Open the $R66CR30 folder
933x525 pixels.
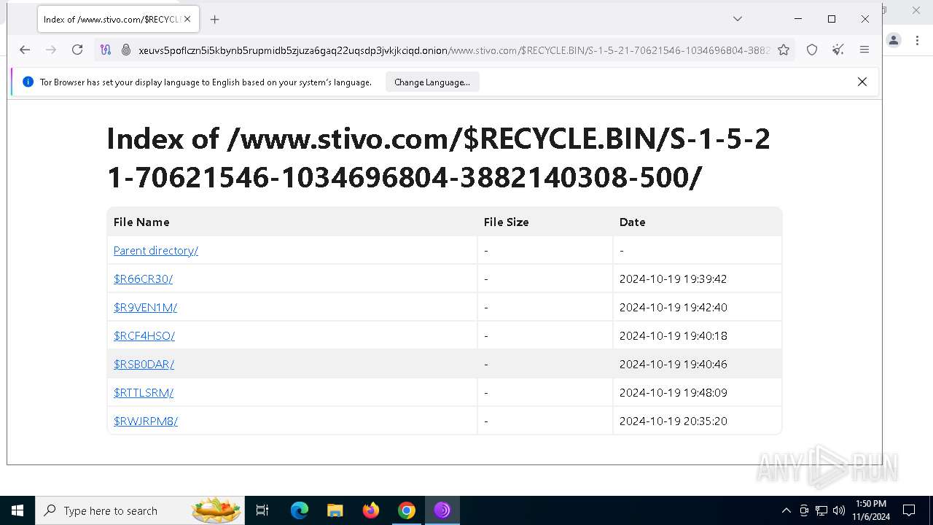point(143,279)
